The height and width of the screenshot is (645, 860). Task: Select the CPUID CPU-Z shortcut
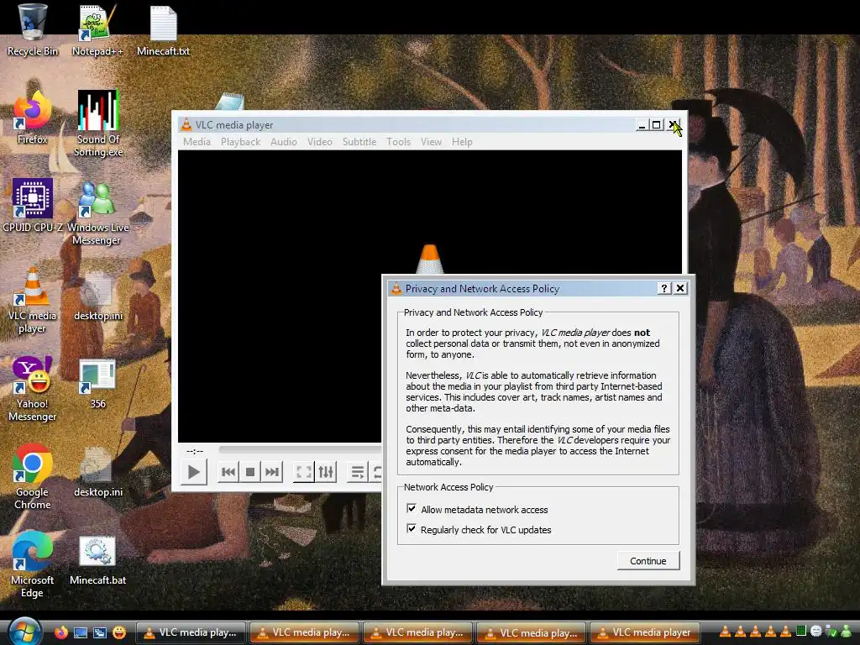(33, 206)
